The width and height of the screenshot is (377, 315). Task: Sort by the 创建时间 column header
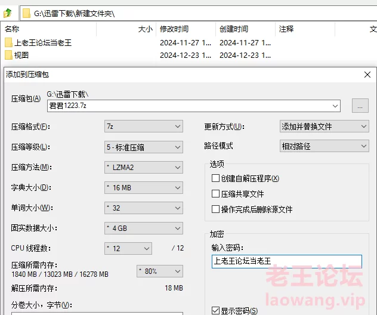point(234,29)
